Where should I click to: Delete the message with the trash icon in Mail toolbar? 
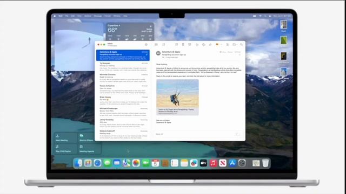coord(183,45)
